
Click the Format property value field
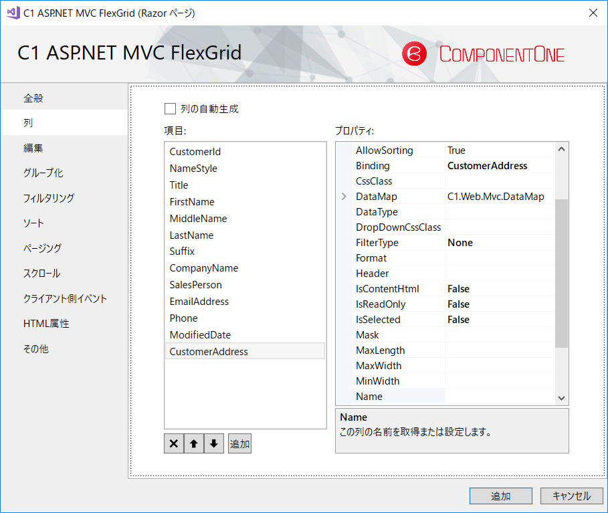tap(500, 258)
